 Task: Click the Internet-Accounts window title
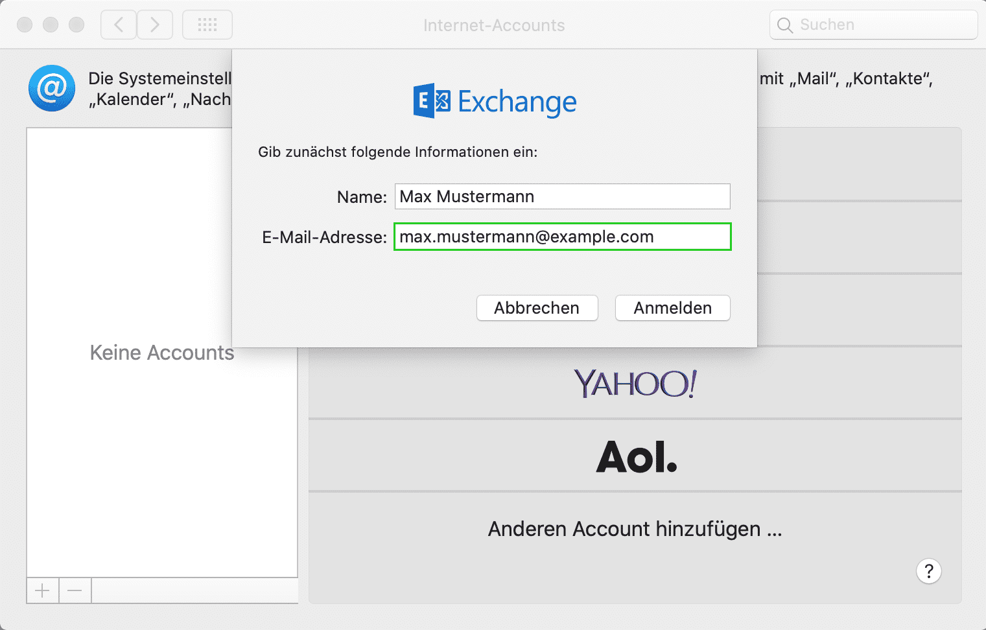[494, 25]
